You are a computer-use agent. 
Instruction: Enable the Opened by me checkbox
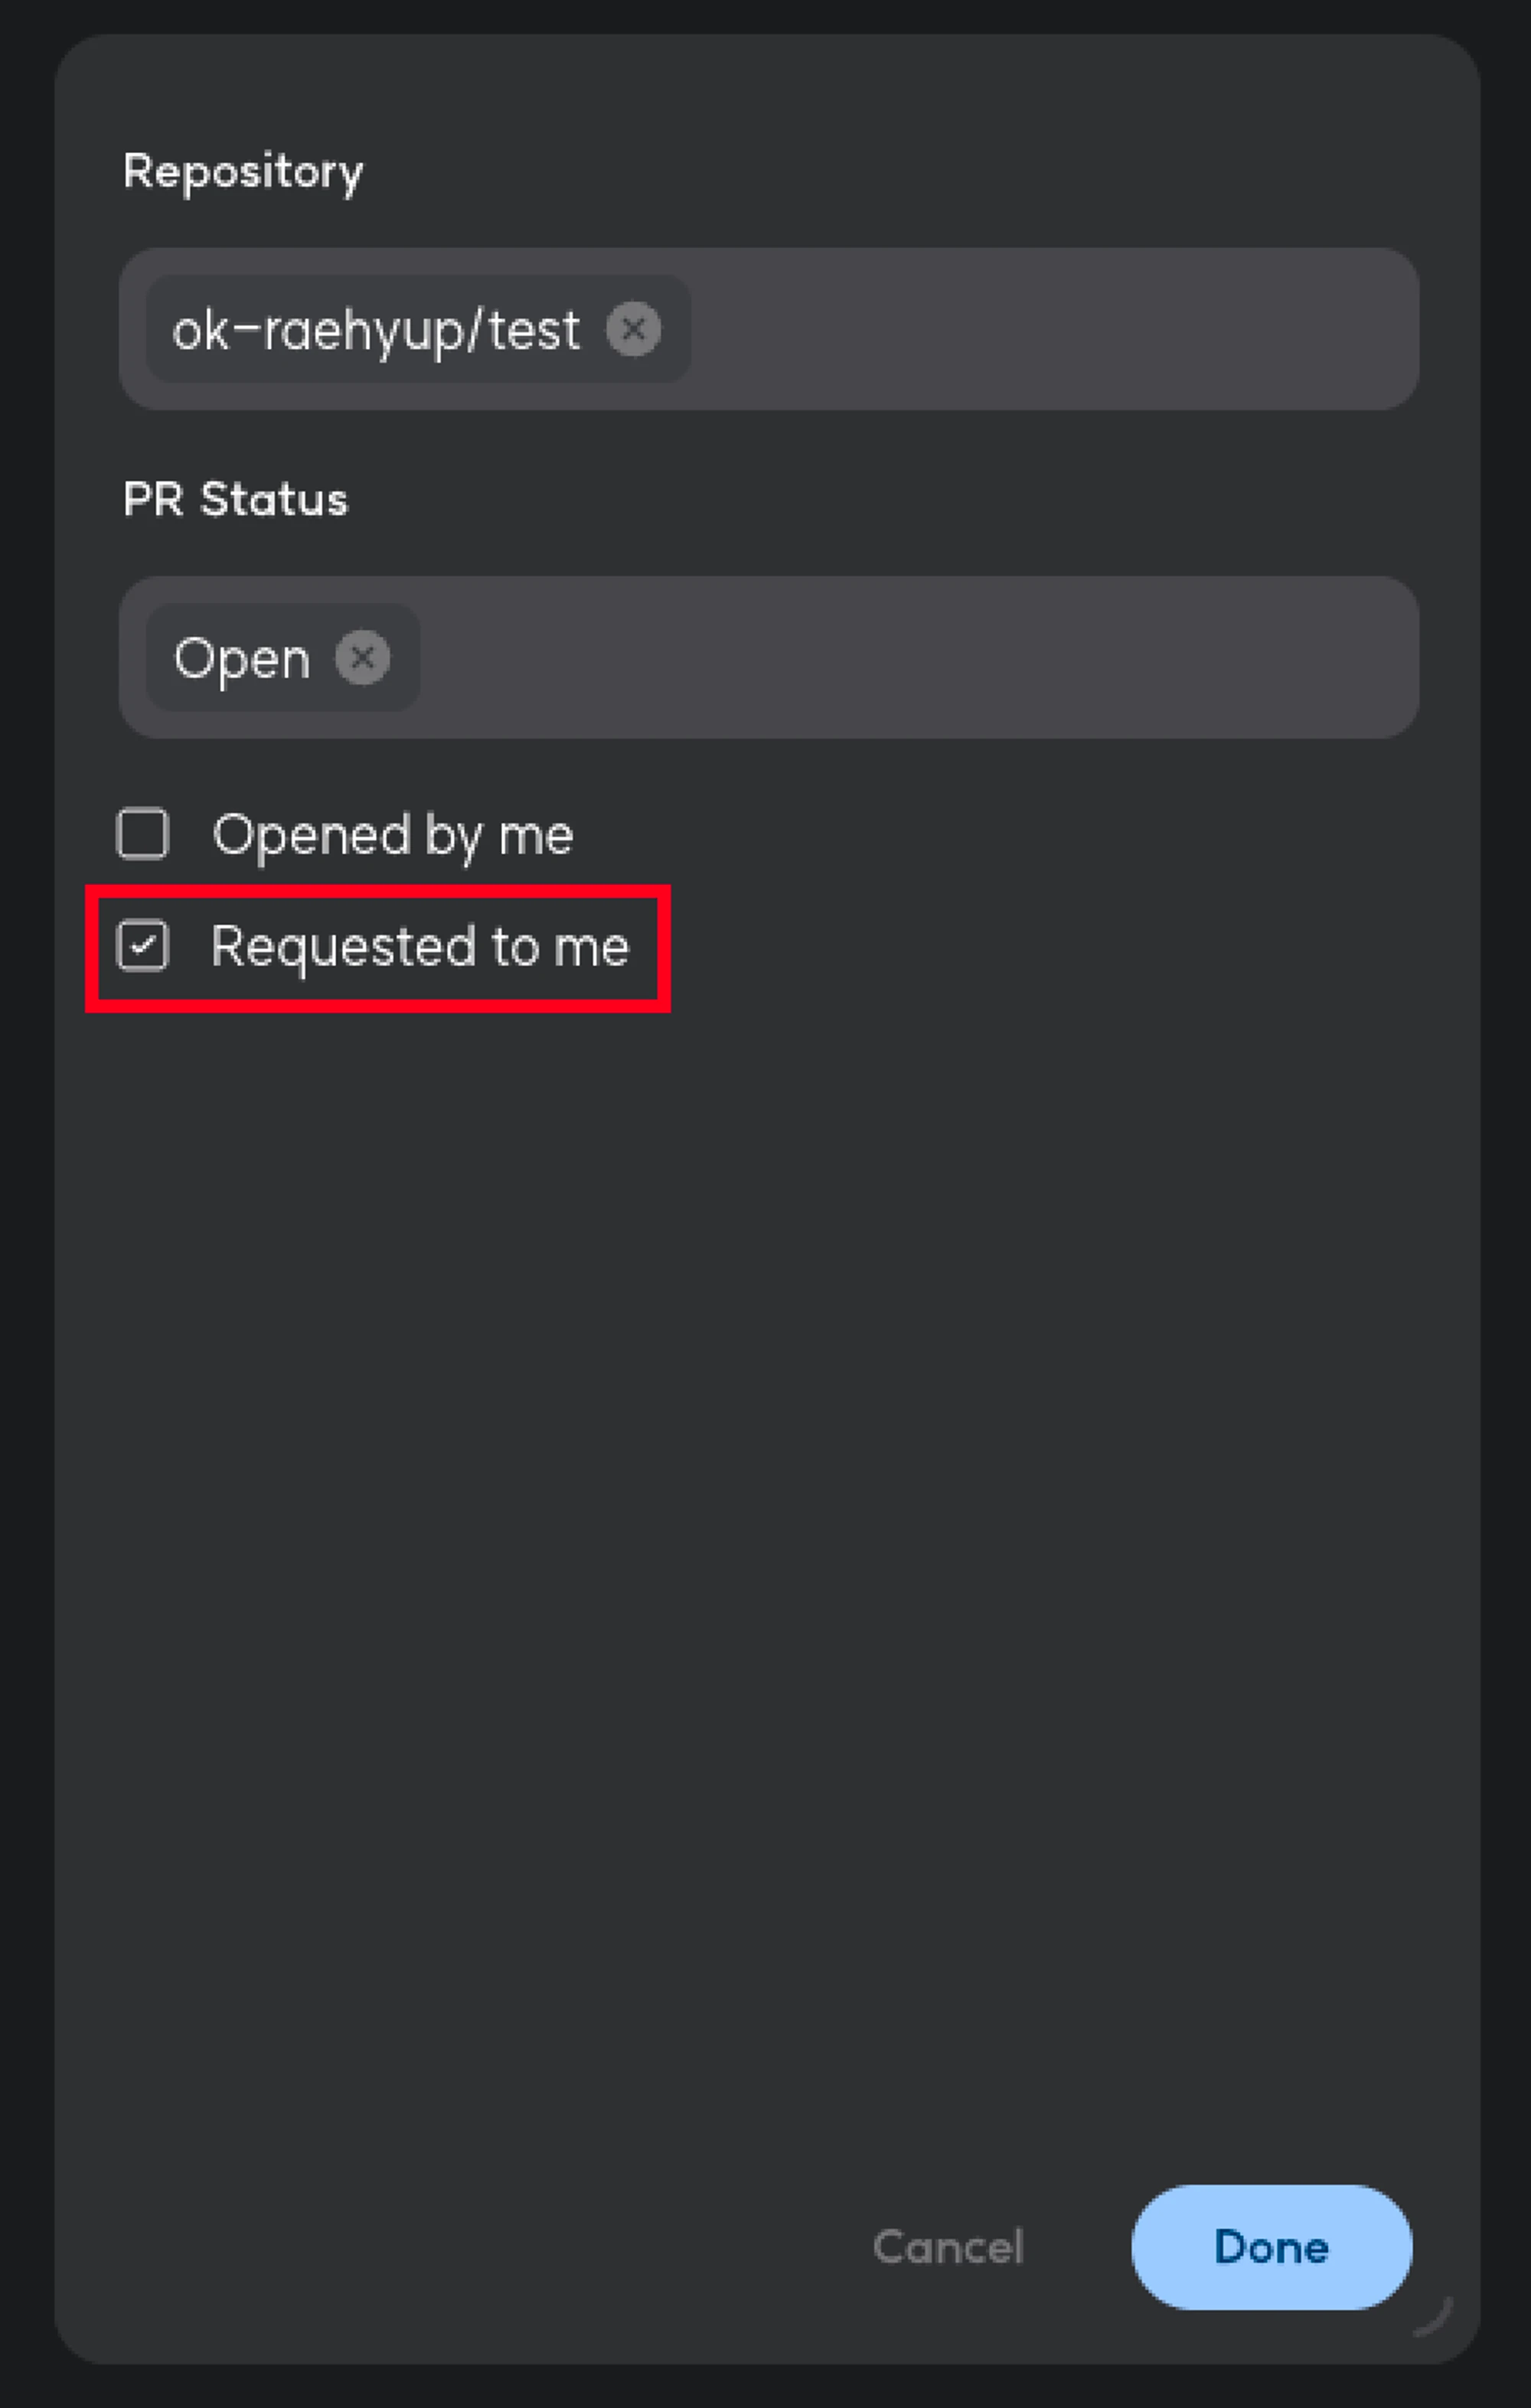point(143,834)
